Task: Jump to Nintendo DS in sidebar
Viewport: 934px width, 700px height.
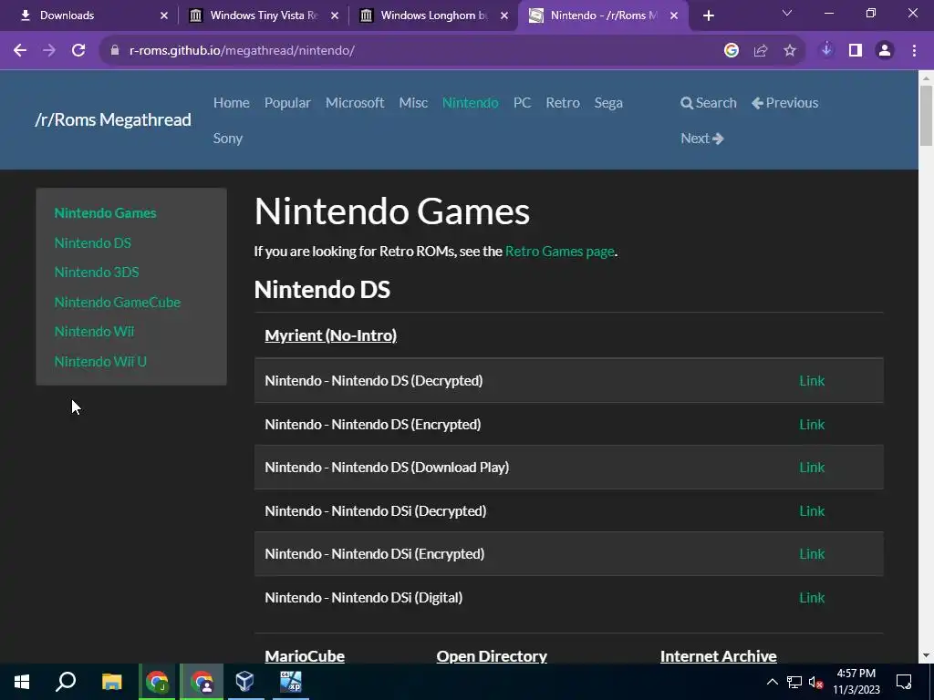Action: (x=92, y=242)
